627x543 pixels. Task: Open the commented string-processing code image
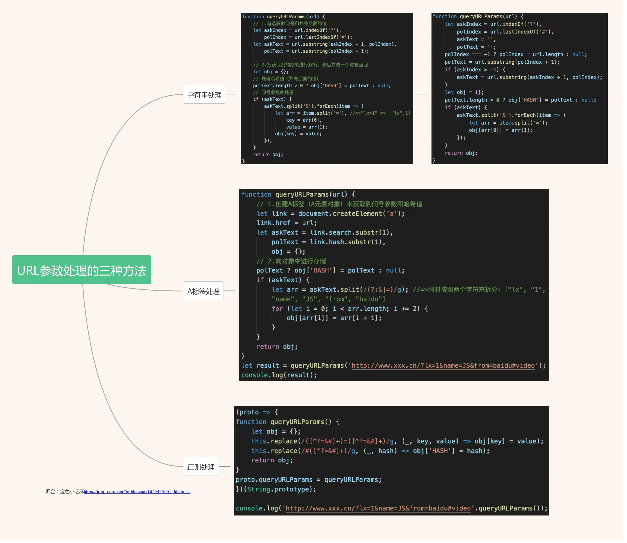click(327, 89)
